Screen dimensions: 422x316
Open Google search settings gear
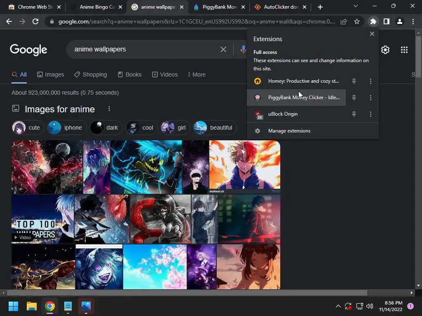click(385, 50)
